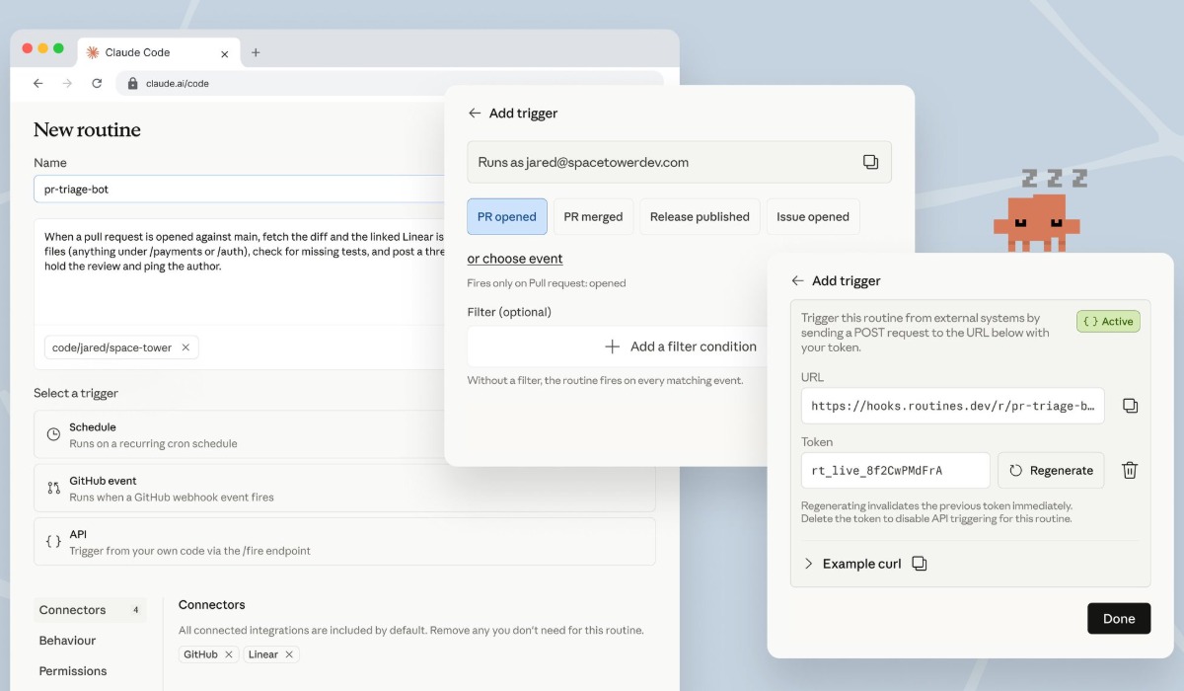The height and width of the screenshot is (691, 1184).
Task: Click the browser forward arrow
Action: tap(67, 83)
